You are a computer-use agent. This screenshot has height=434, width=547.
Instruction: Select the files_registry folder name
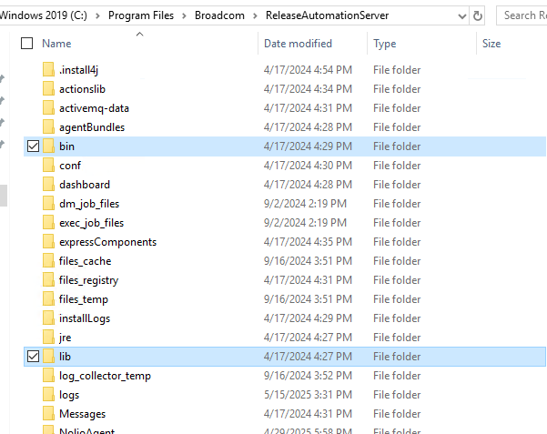88,280
